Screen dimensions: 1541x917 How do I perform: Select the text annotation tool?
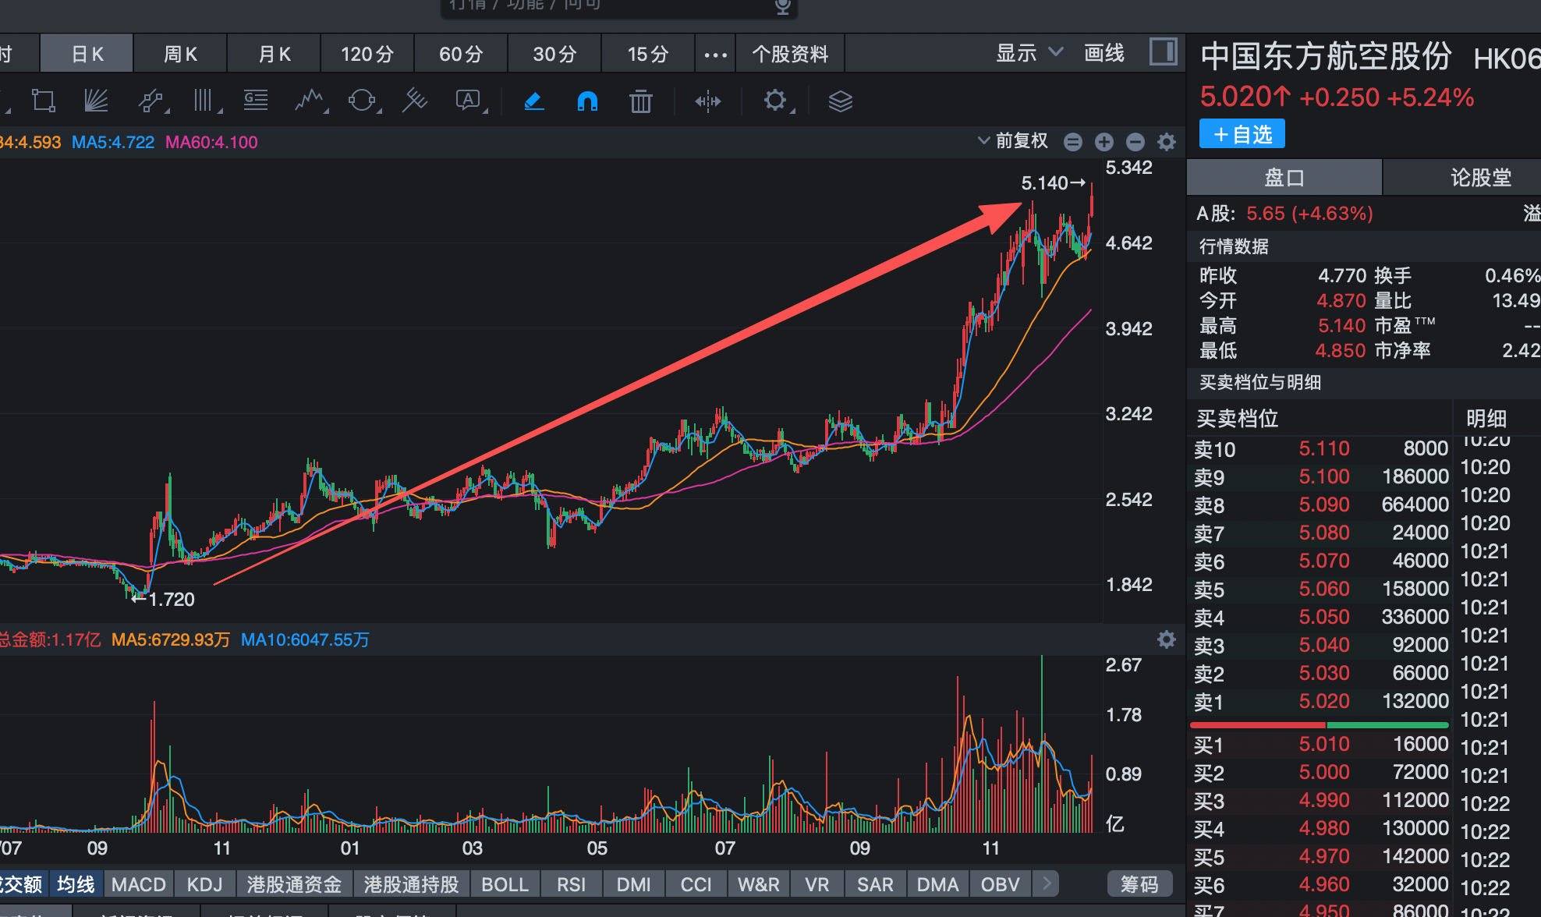(x=467, y=101)
